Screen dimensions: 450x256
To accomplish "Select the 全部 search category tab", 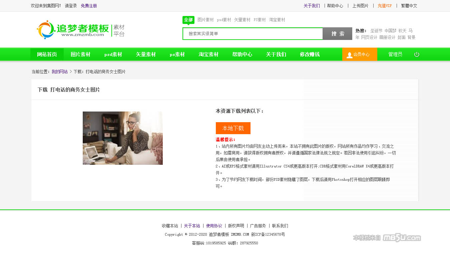I will click(x=188, y=20).
